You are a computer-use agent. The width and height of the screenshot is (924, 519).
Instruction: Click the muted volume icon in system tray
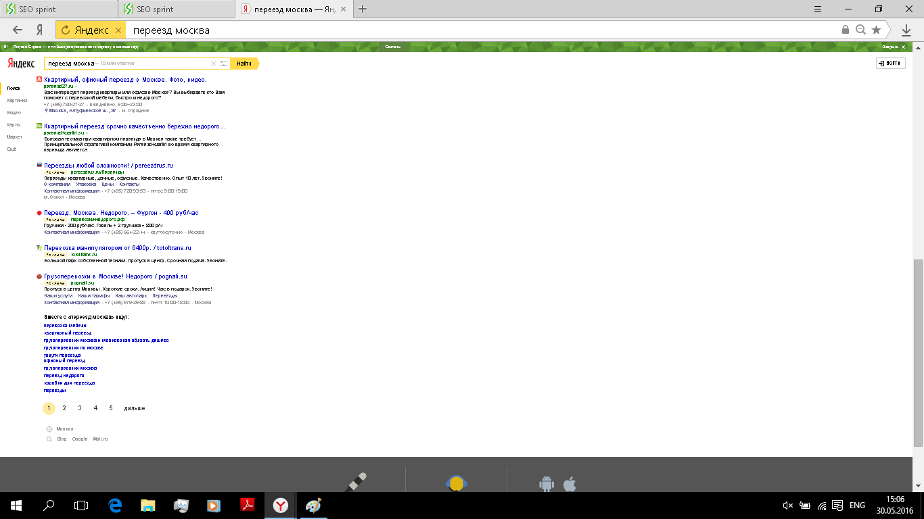pyautogui.click(x=787, y=505)
